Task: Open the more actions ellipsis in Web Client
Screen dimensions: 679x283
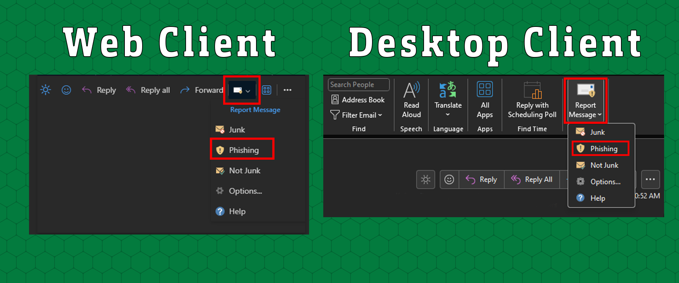Action: 288,90
